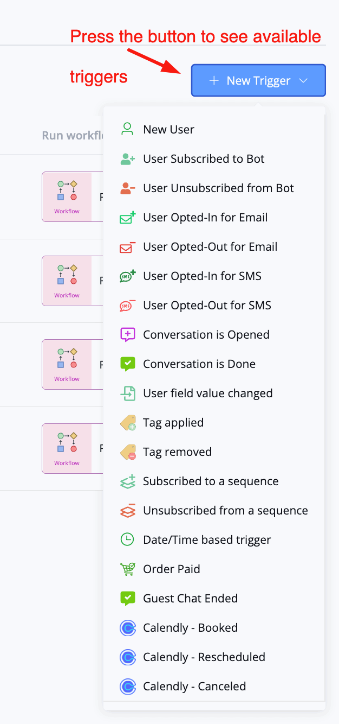The image size is (339, 724).
Task: Open the New Trigger dropdown button
Action: pyautogui.click(x=258, y=80)
